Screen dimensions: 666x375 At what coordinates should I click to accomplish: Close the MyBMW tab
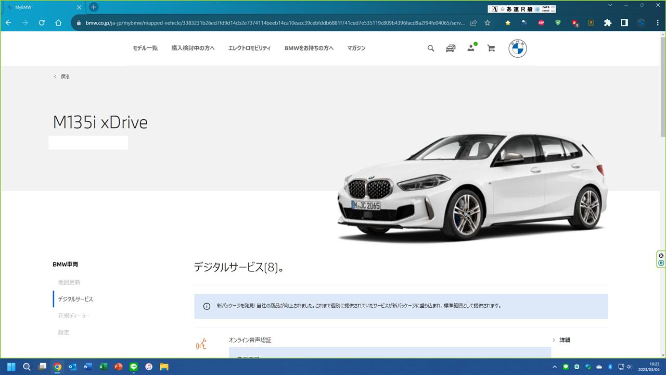tap(79, 7)
